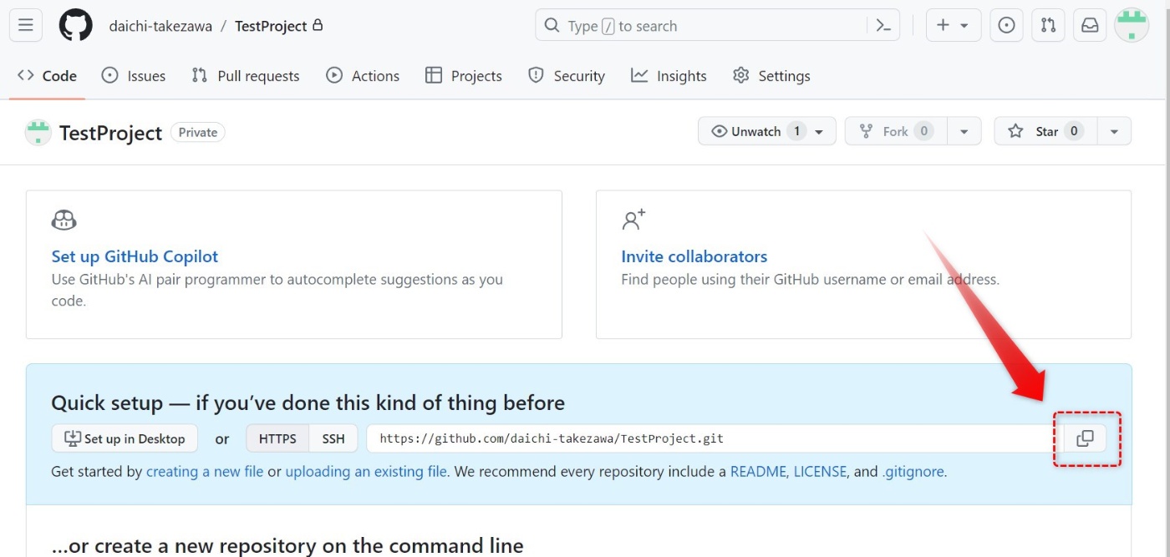Open the LICENSE link
1170x557 pixels.
pyautogui.click(x=820, y=471)
